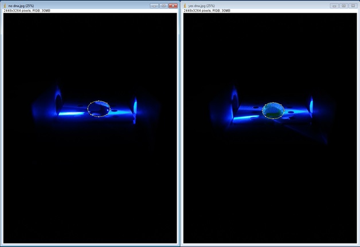The height and width of the screenshot is (247, 360).
Task: Click the bright blue streak in yes dna.jpg
Action: click(246, 117)
